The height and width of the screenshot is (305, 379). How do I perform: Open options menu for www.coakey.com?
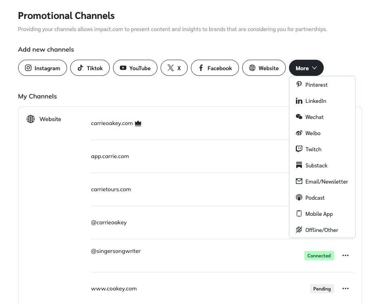coord(345,288)
